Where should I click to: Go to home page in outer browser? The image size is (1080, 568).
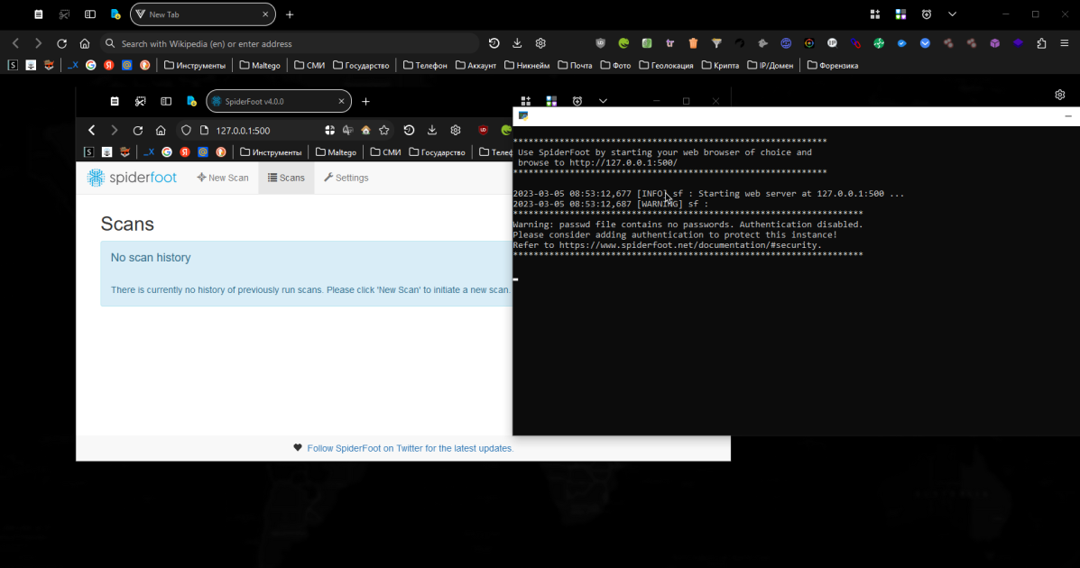(85, 43)
